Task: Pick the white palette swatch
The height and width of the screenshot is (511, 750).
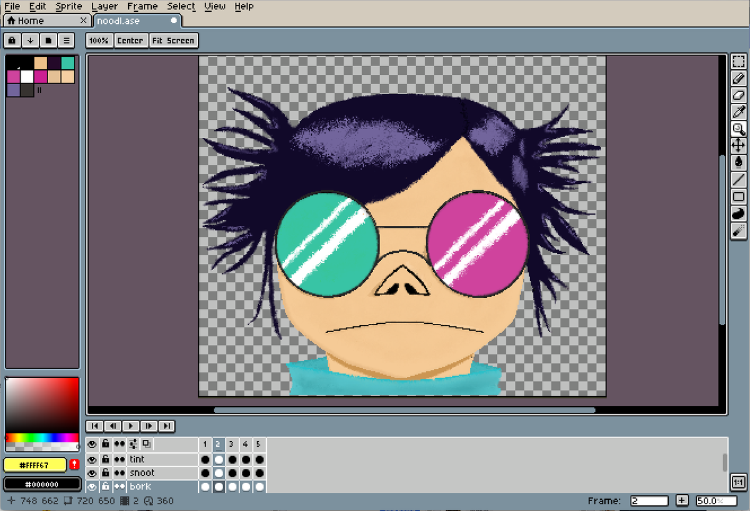Action: [27, 77]
